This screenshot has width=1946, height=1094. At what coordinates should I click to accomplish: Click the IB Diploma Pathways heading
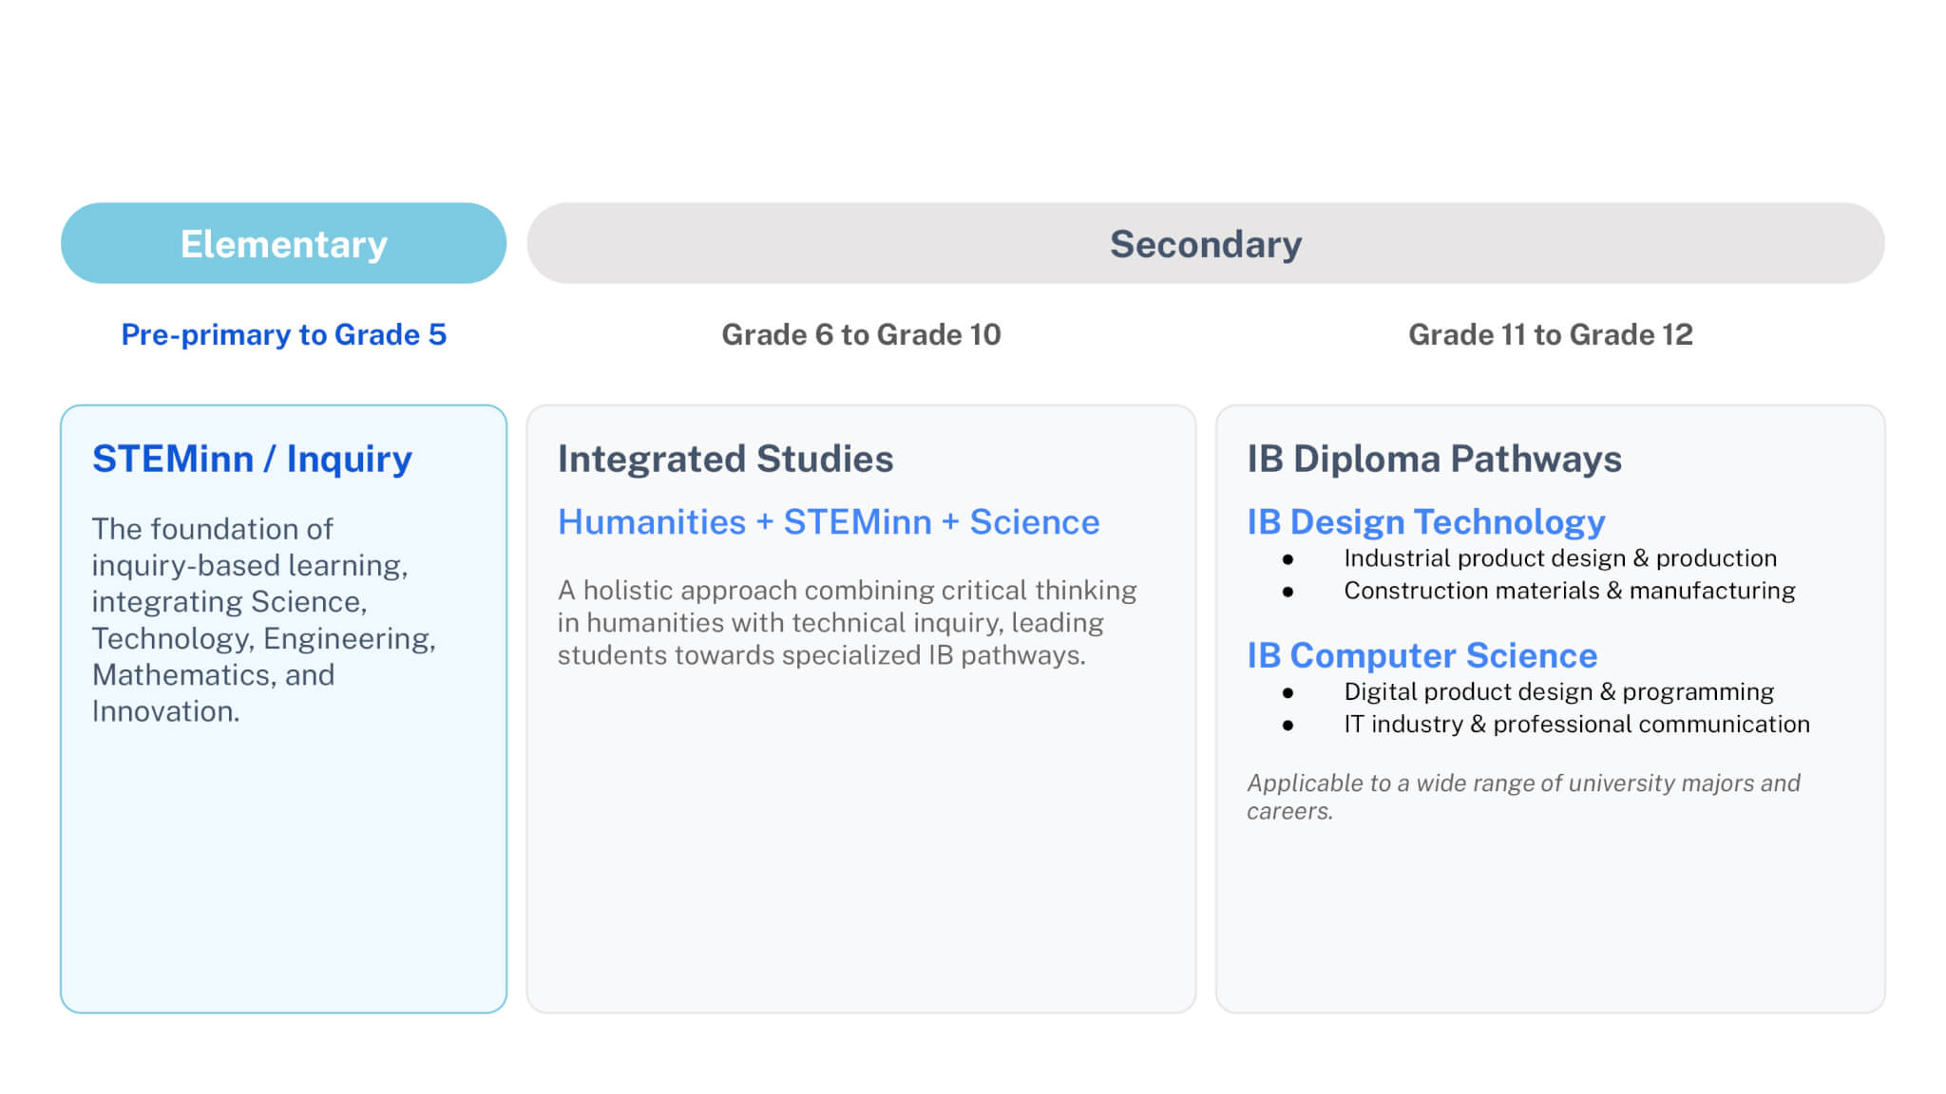coord(1434,459)
